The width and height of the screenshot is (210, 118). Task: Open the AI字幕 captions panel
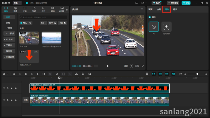tap(62, 9)
